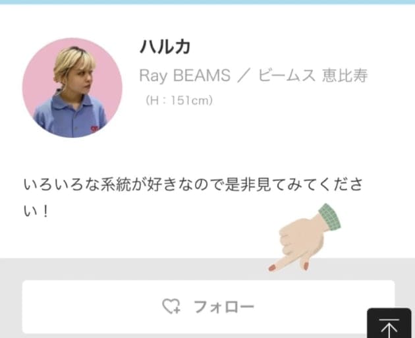415x338 pixels.
Task: Click the フォロー text label
Action: point(224,307)
